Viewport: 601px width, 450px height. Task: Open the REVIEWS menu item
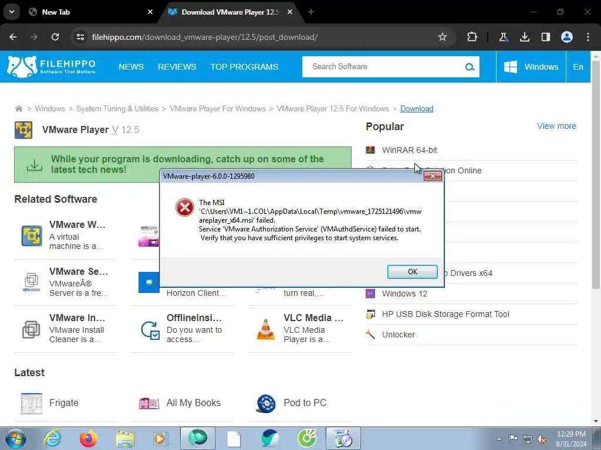177,67
